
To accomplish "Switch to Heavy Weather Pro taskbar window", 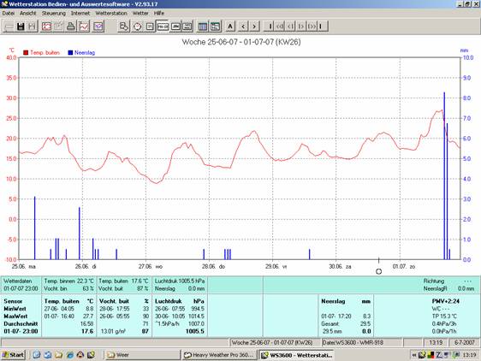I will [219, 355].
